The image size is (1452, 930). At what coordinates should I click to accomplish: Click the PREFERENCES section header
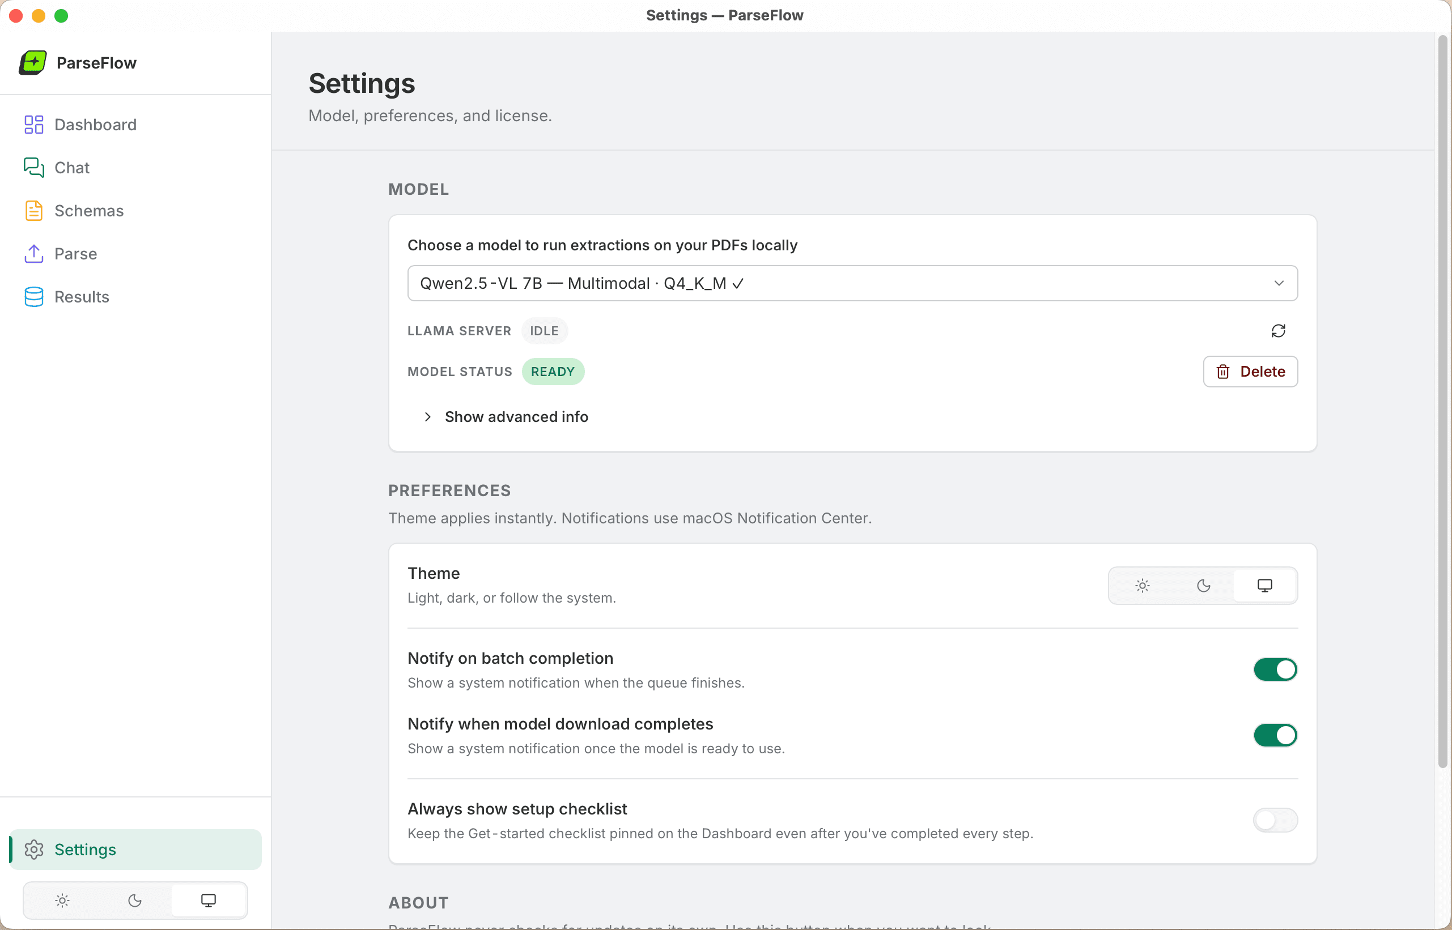pyautogui.click(x=449, y=490)
